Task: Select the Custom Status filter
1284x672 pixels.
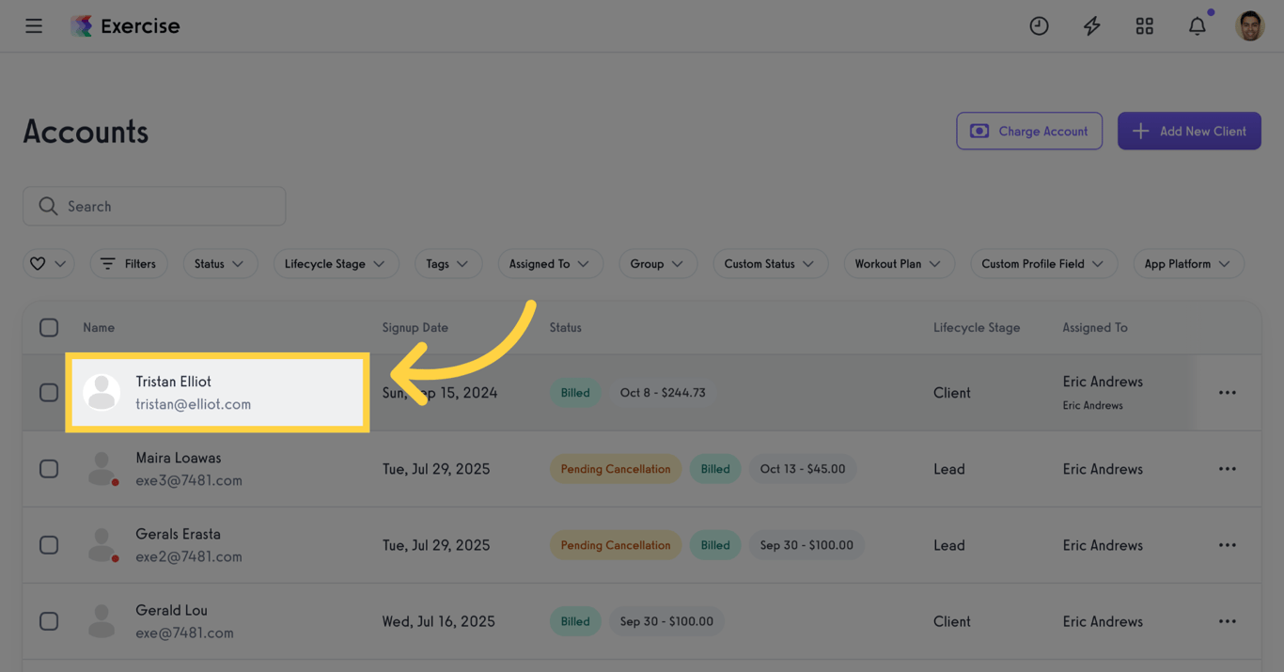Action: tap(770, 263)
